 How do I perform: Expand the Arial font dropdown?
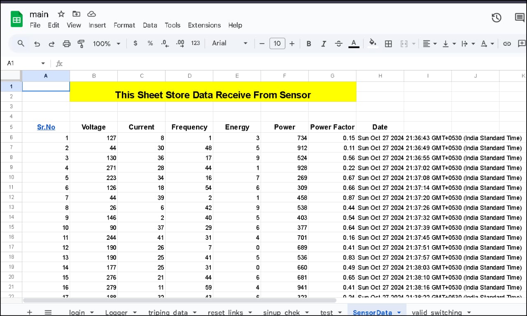pyautogui.click(x=230, y=43)
